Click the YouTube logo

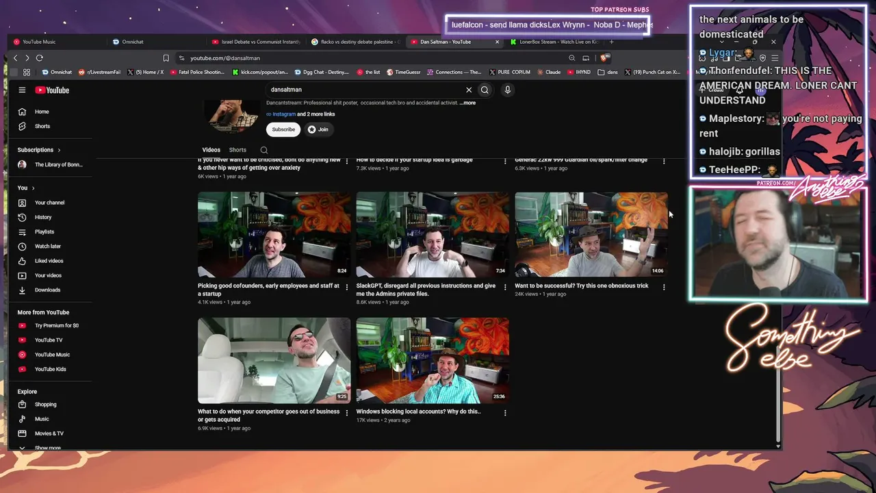(x=52, y=90)
